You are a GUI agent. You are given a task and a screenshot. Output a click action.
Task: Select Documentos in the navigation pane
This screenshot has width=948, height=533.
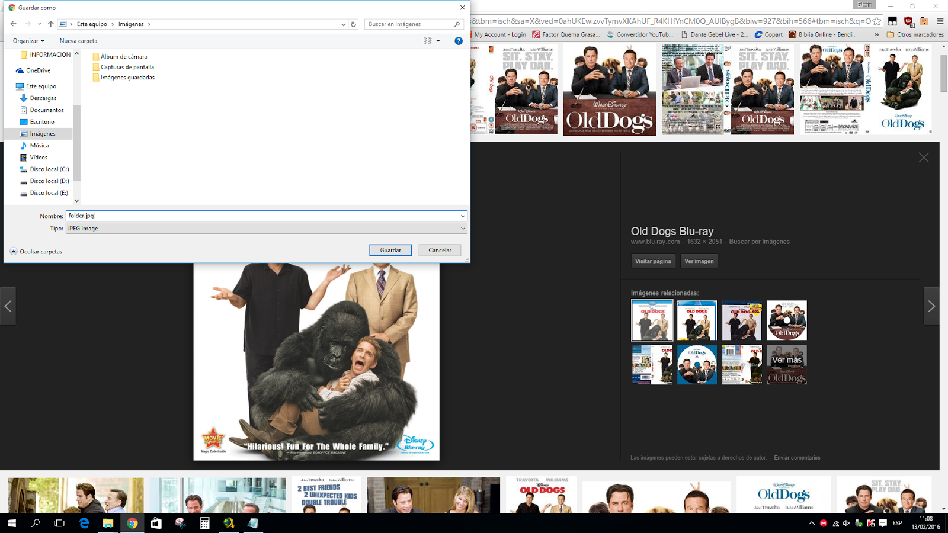47,110
